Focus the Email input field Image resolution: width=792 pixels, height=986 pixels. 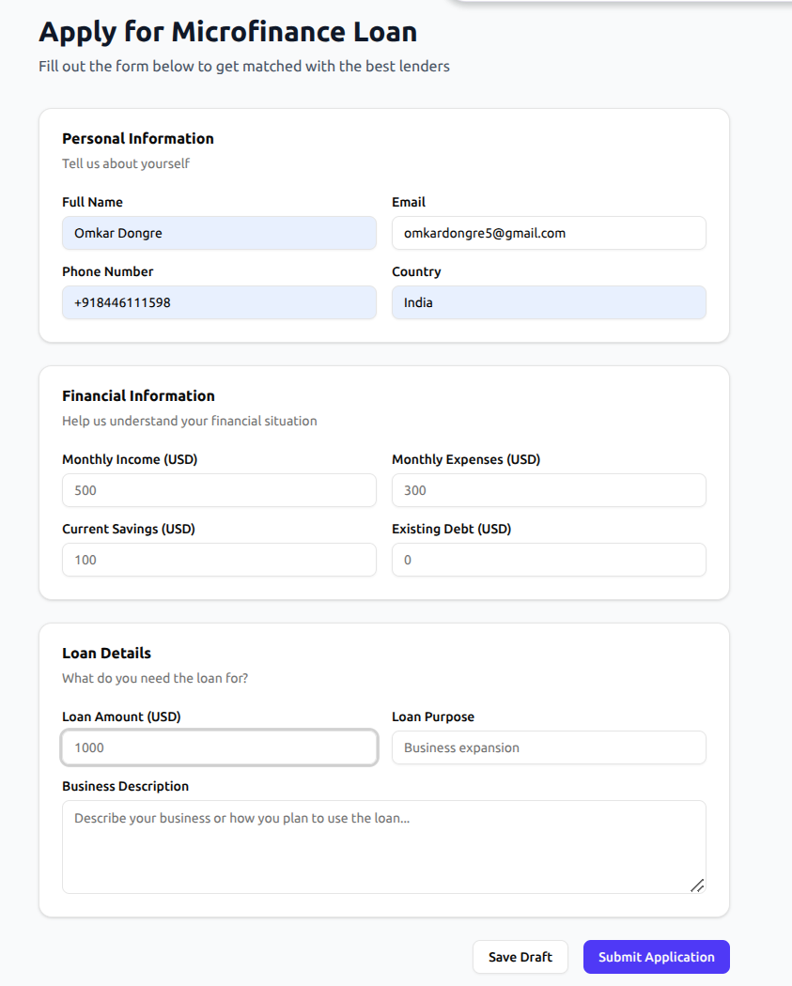point(549,233)
